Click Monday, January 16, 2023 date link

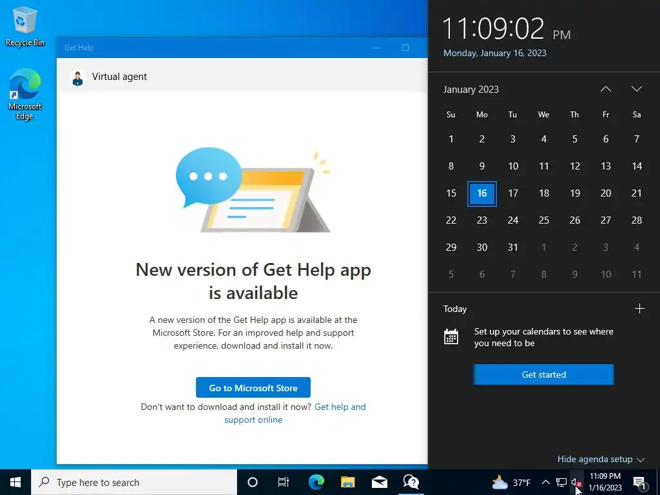(x=494, y=53)
